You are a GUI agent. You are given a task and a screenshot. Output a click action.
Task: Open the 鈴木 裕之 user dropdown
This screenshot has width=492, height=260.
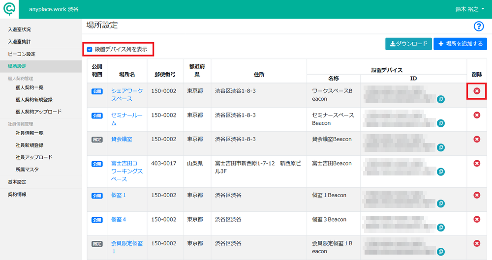pos(469,9)
